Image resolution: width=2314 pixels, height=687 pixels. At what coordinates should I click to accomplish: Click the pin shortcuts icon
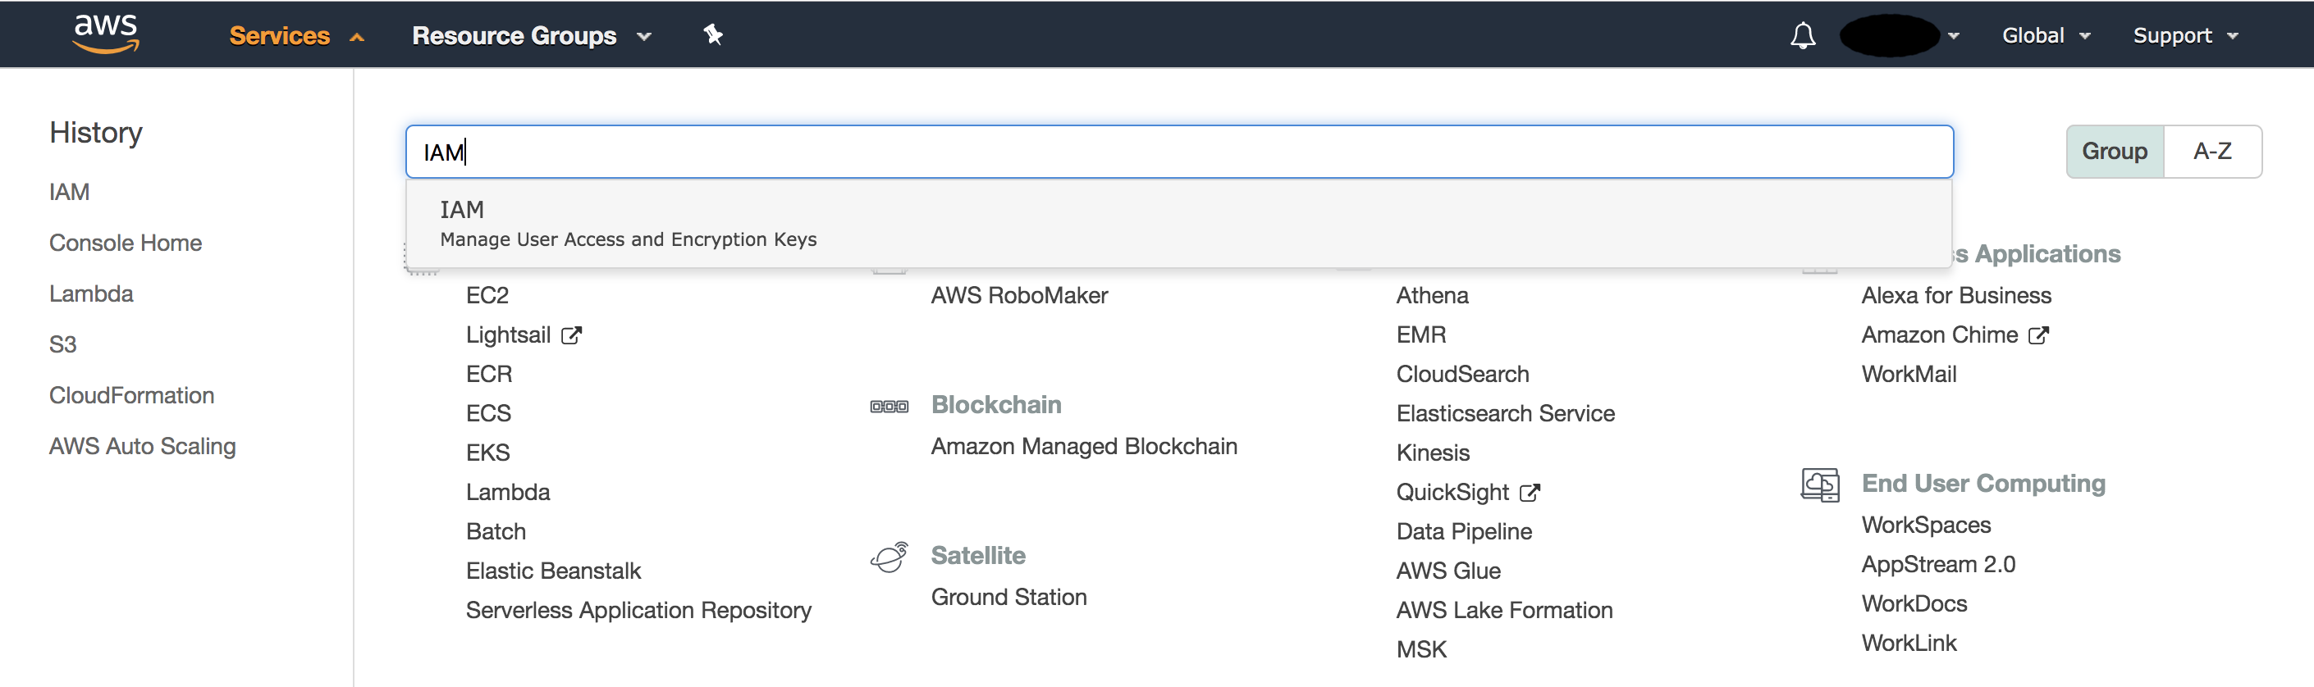(x=712, y=35)
